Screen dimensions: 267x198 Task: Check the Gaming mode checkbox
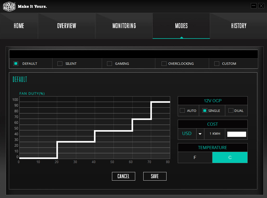click(x=109, y=63)
